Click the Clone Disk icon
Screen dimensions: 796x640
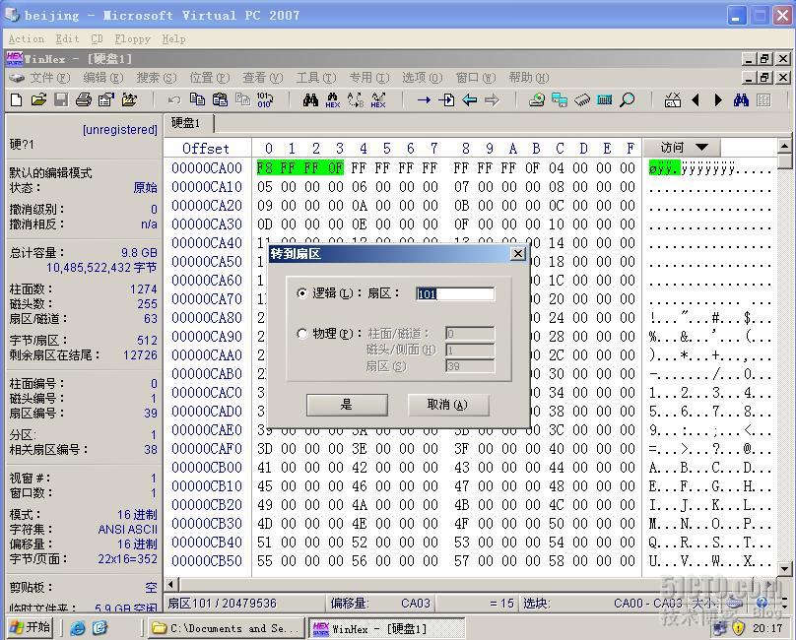[560, 100]
